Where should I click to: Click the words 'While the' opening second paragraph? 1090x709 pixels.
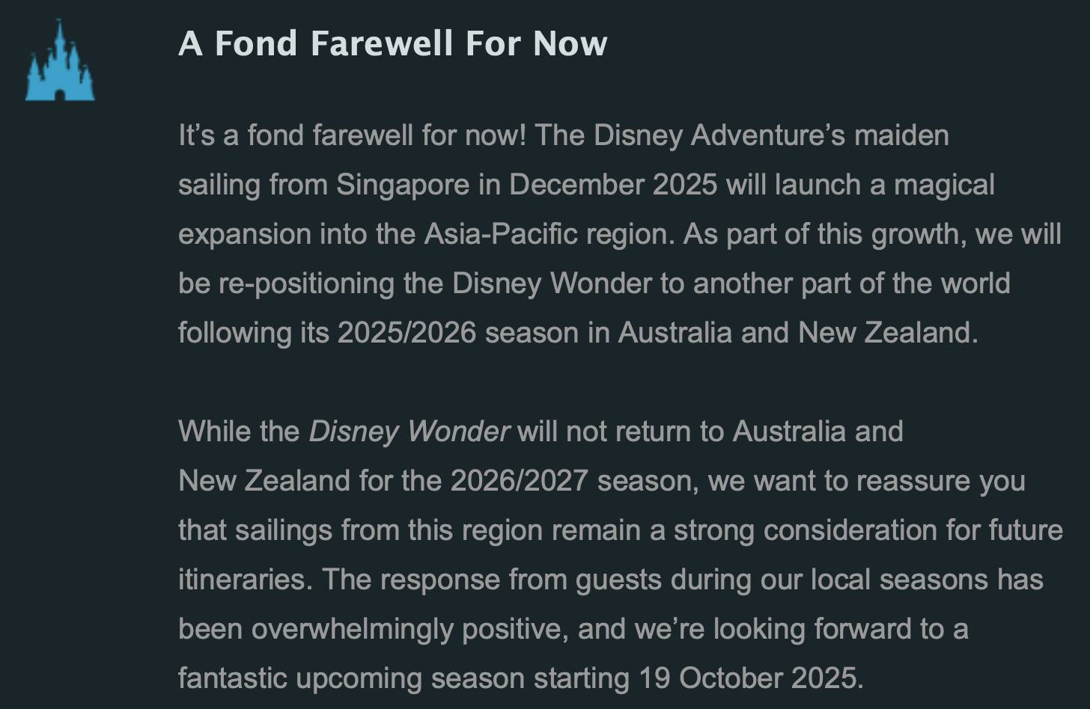[239, 432]
